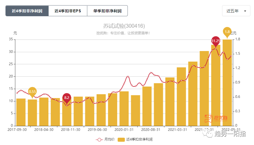The height and width of the screenshot is (145, 254).
Task: Click the 2018-11-30 x-axis date label
Action: [x=71, y=130]
